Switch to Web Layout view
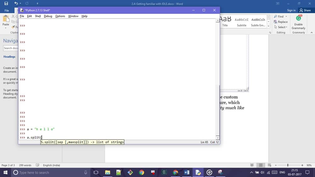Image resolution: width=315 pixels, height=177 pixels. 269,165
